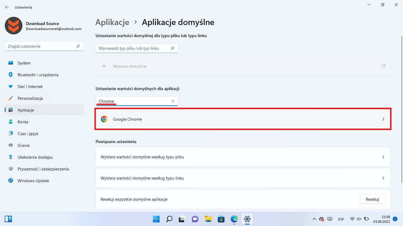Launch the Chat app from taskbar
The width and height of the screenshot is (403, 226).
tap(195, 219)
